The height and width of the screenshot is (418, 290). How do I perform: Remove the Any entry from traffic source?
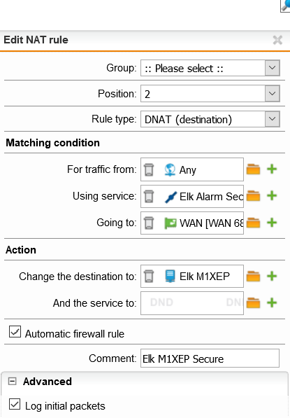pyautogui.click(x=149, y=170)
